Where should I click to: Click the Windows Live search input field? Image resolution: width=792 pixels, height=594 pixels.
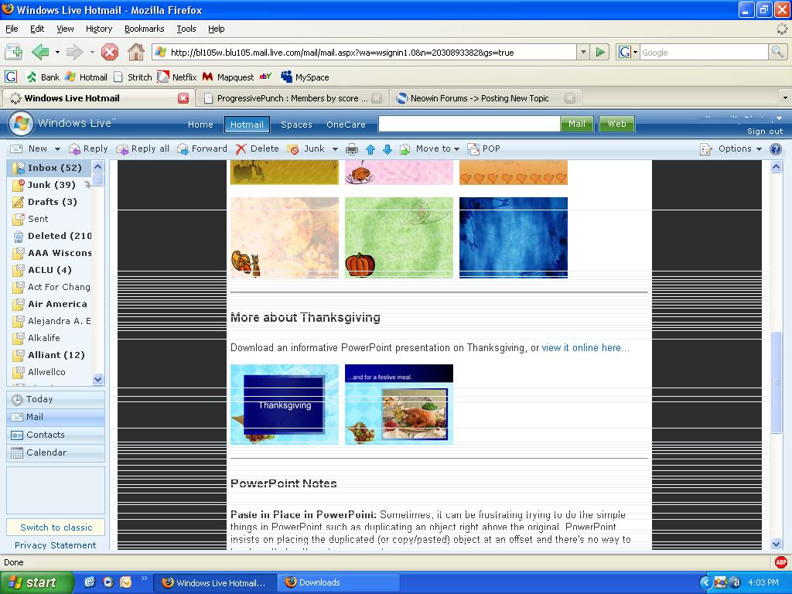[x=469, y=124]
